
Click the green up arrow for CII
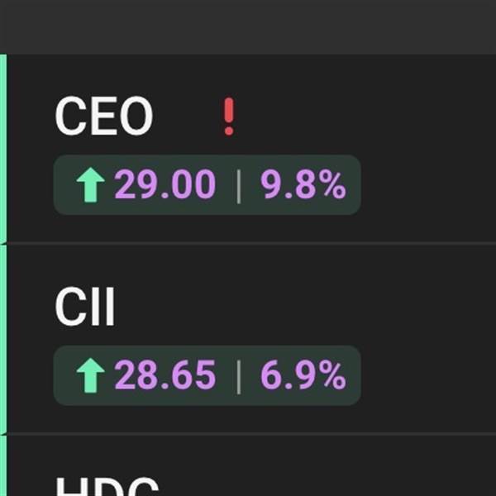[x=90, y=376]
